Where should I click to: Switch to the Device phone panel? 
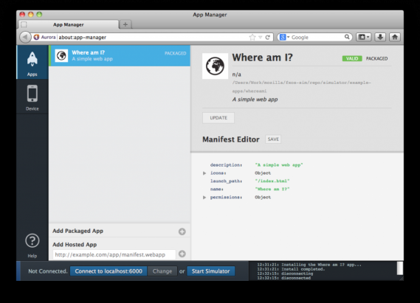[x=32, y=97]
